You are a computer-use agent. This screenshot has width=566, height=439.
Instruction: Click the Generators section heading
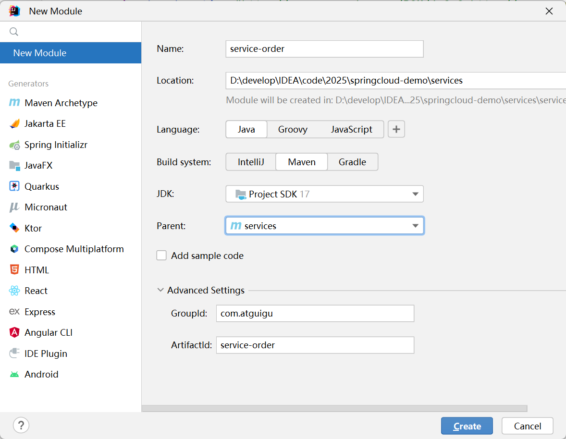pos(28,84)
